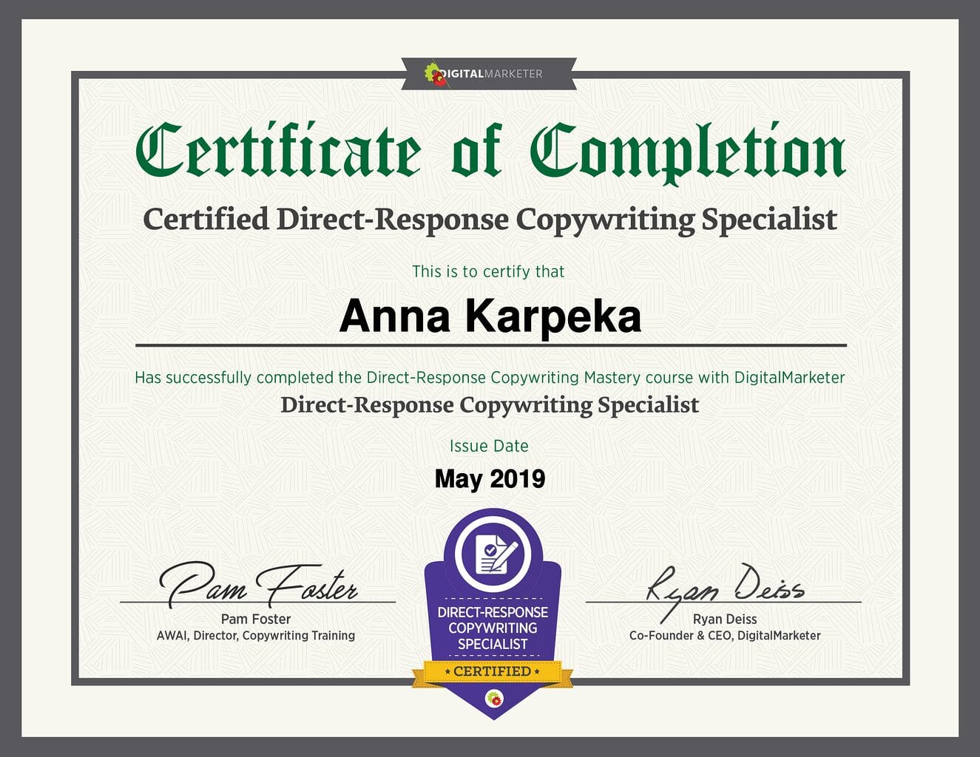Click the date "May 2019"
980x757 pixels.
pyautogui.click(x=490, y=479)
